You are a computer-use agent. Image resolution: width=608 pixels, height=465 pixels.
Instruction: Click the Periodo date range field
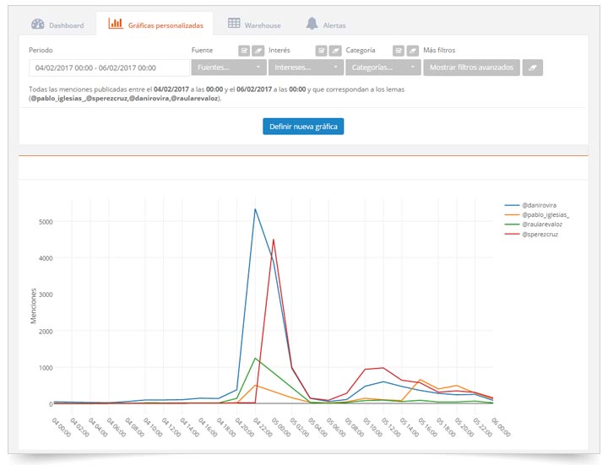click(109, 68)
